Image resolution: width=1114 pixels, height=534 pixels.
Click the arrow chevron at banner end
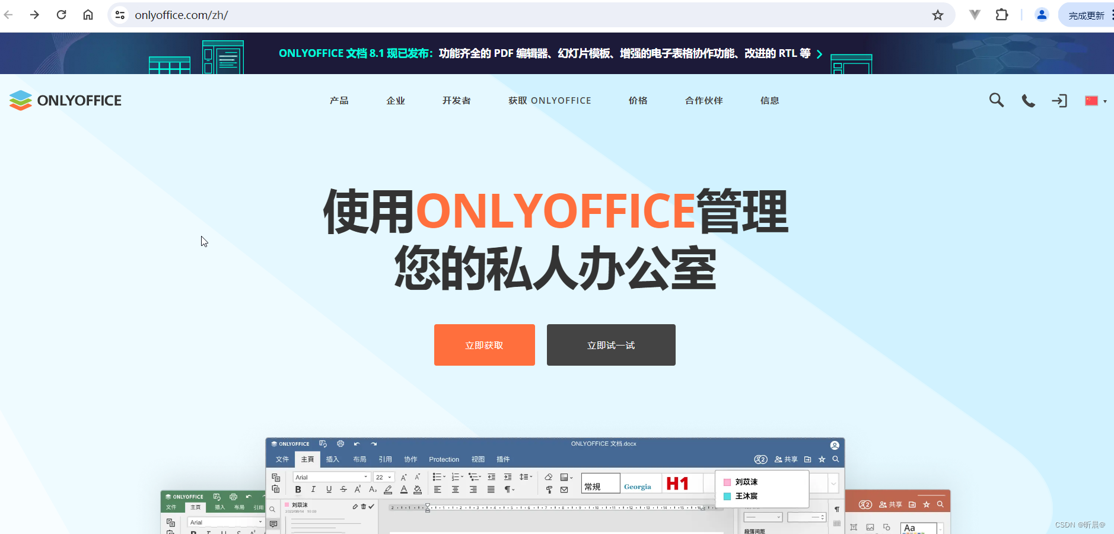820,54
